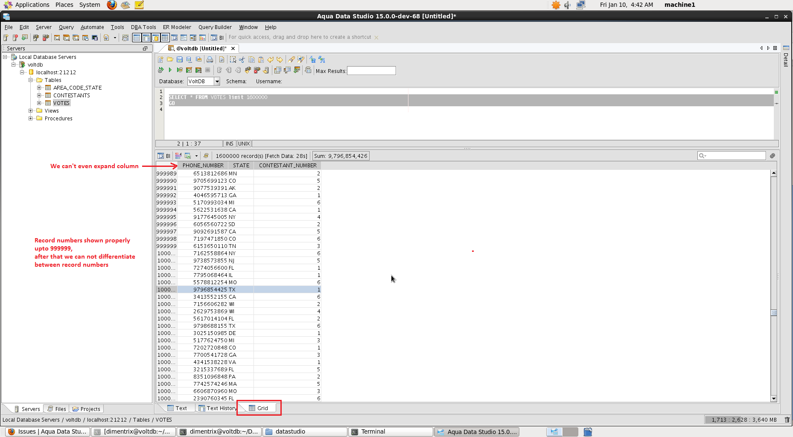The width and height of the screenshot is (793, 437).
Task: Expand the AREA_CODE_STATE table
Action: (x=39, y=87)
